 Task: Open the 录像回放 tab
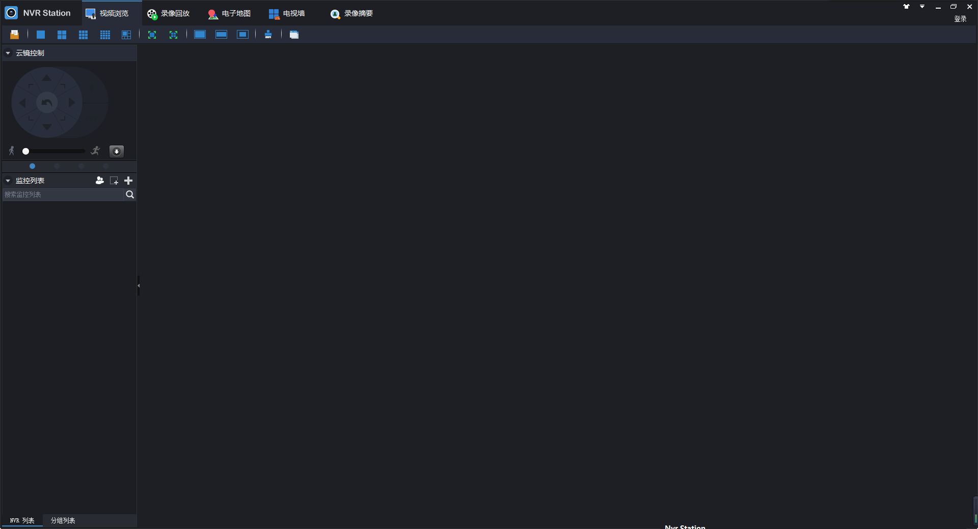point(168,13)
